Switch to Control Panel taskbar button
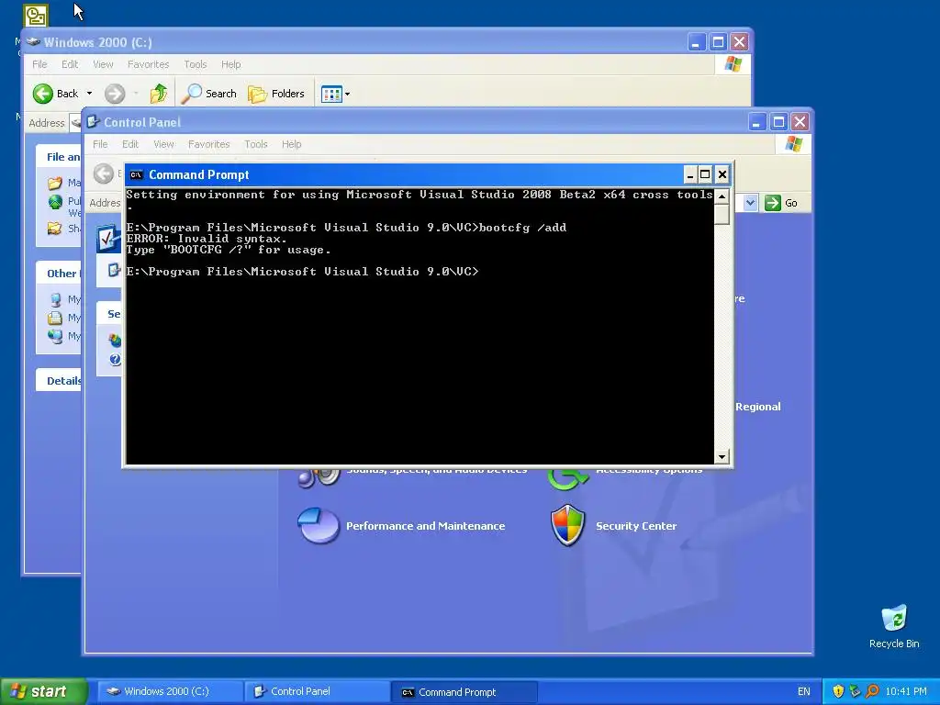Viewport: 940px width, 705px height. pyautogui.click(x=316, y=691)
